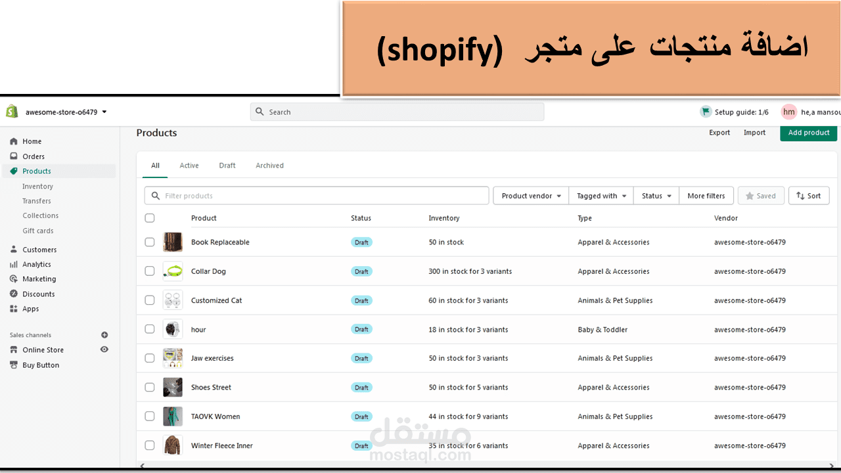The image size is (841, 473).
Task: Open TAOVK Women product thumbnail
Action: (x=173, y=417)
